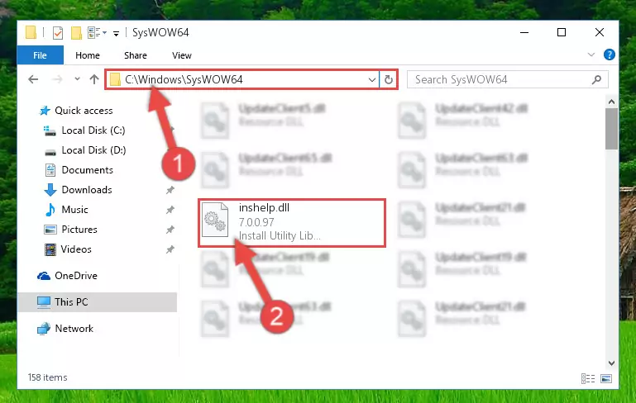Click the inshelp.dll gears file icon
Image resolution: width=636 pixels, height=403 pixels.
pyautogui.click(x=215, y=220)
